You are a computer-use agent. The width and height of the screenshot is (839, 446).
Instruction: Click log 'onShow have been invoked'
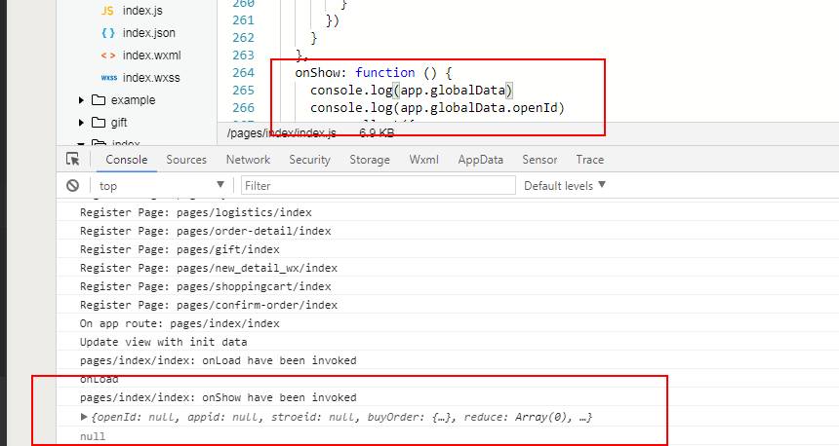(219, 397)
